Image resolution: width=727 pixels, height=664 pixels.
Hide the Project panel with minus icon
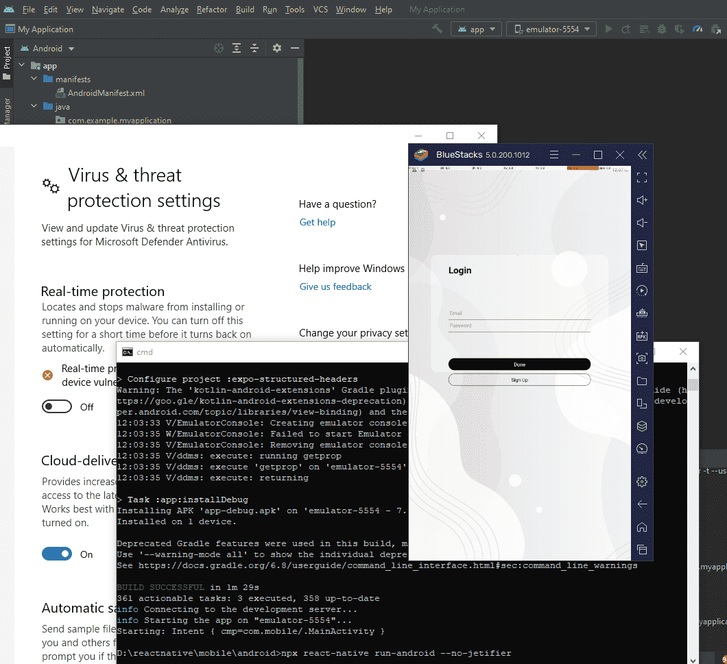[294, 48]
